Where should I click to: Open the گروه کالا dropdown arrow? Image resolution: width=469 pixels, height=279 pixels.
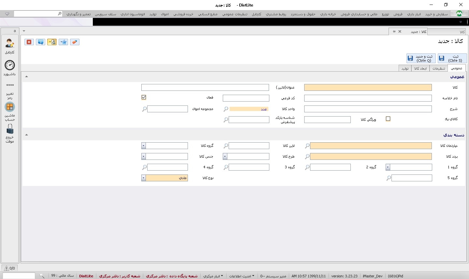143,146
